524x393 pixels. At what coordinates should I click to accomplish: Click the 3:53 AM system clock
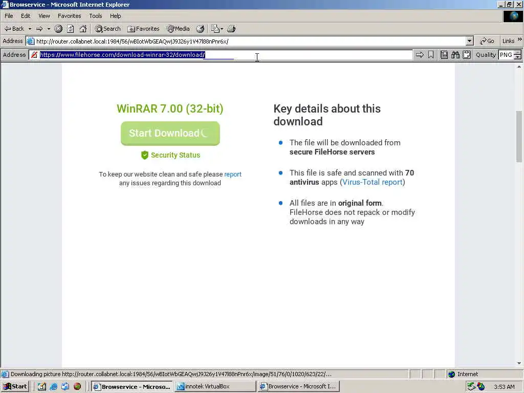tap(504, 387)
